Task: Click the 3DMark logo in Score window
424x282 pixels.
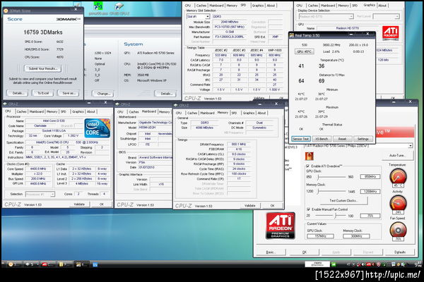Action: click(68, 19)
